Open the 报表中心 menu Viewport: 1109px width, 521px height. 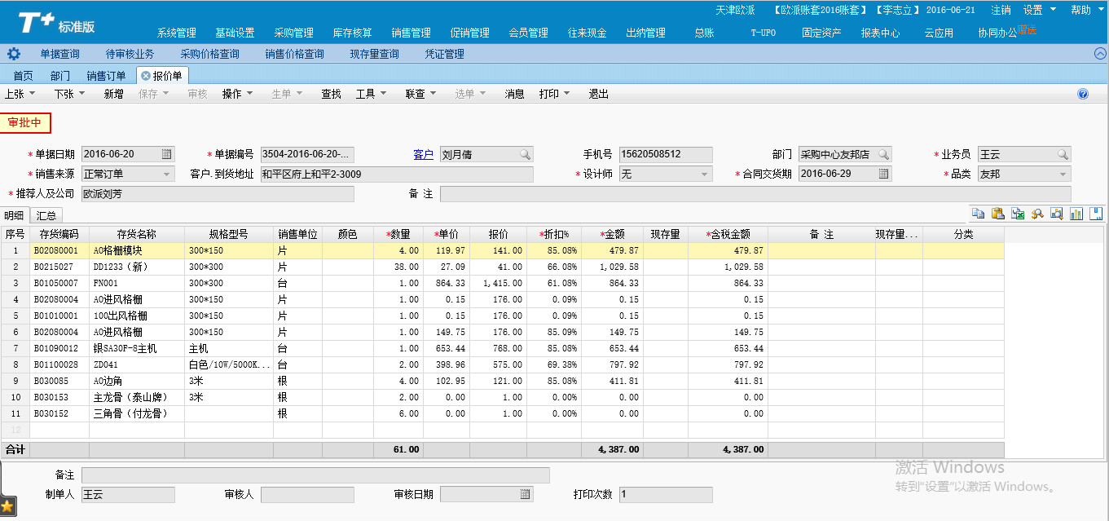[x=881, y=33]
